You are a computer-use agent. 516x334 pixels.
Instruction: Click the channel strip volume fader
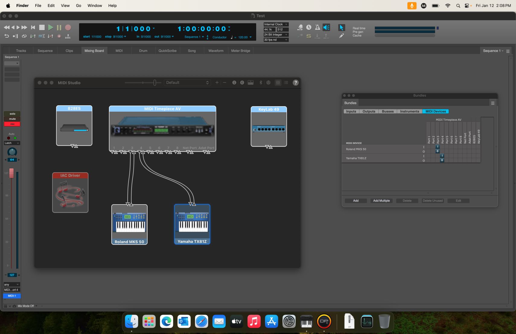coord(11,173)
